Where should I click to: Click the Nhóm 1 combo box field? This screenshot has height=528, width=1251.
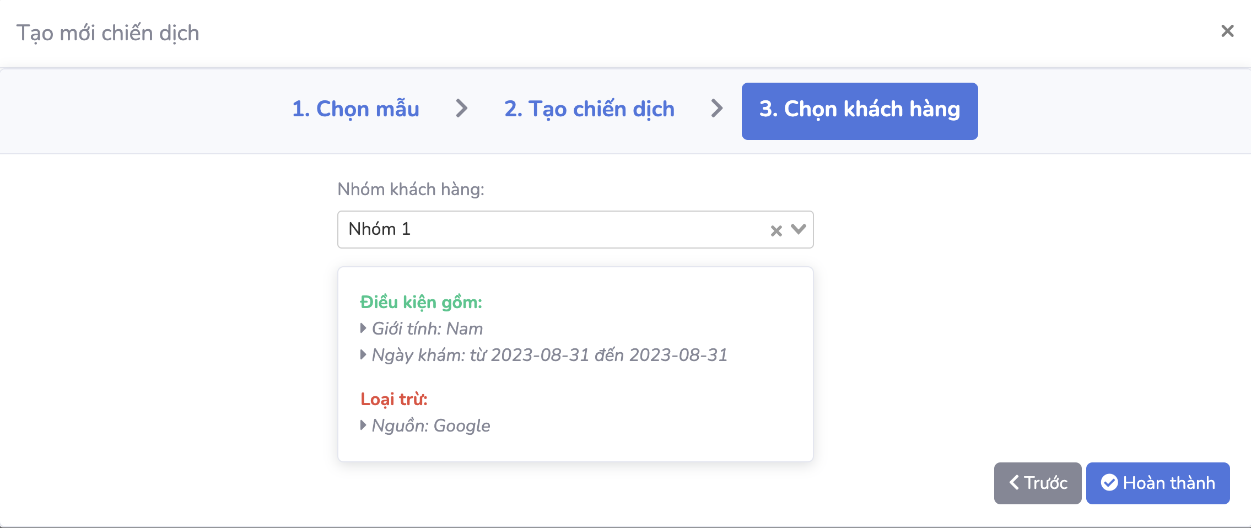pos(551,229)
